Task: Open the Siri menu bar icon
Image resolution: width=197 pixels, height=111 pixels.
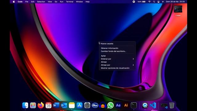Action: [x=163, y=2]
